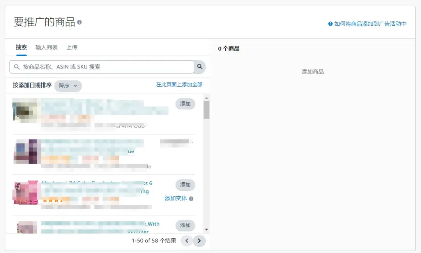The height and width of the screenshot is (253, 421).
Task: Click info icon next to 添加变体
Action: point(191,199)
